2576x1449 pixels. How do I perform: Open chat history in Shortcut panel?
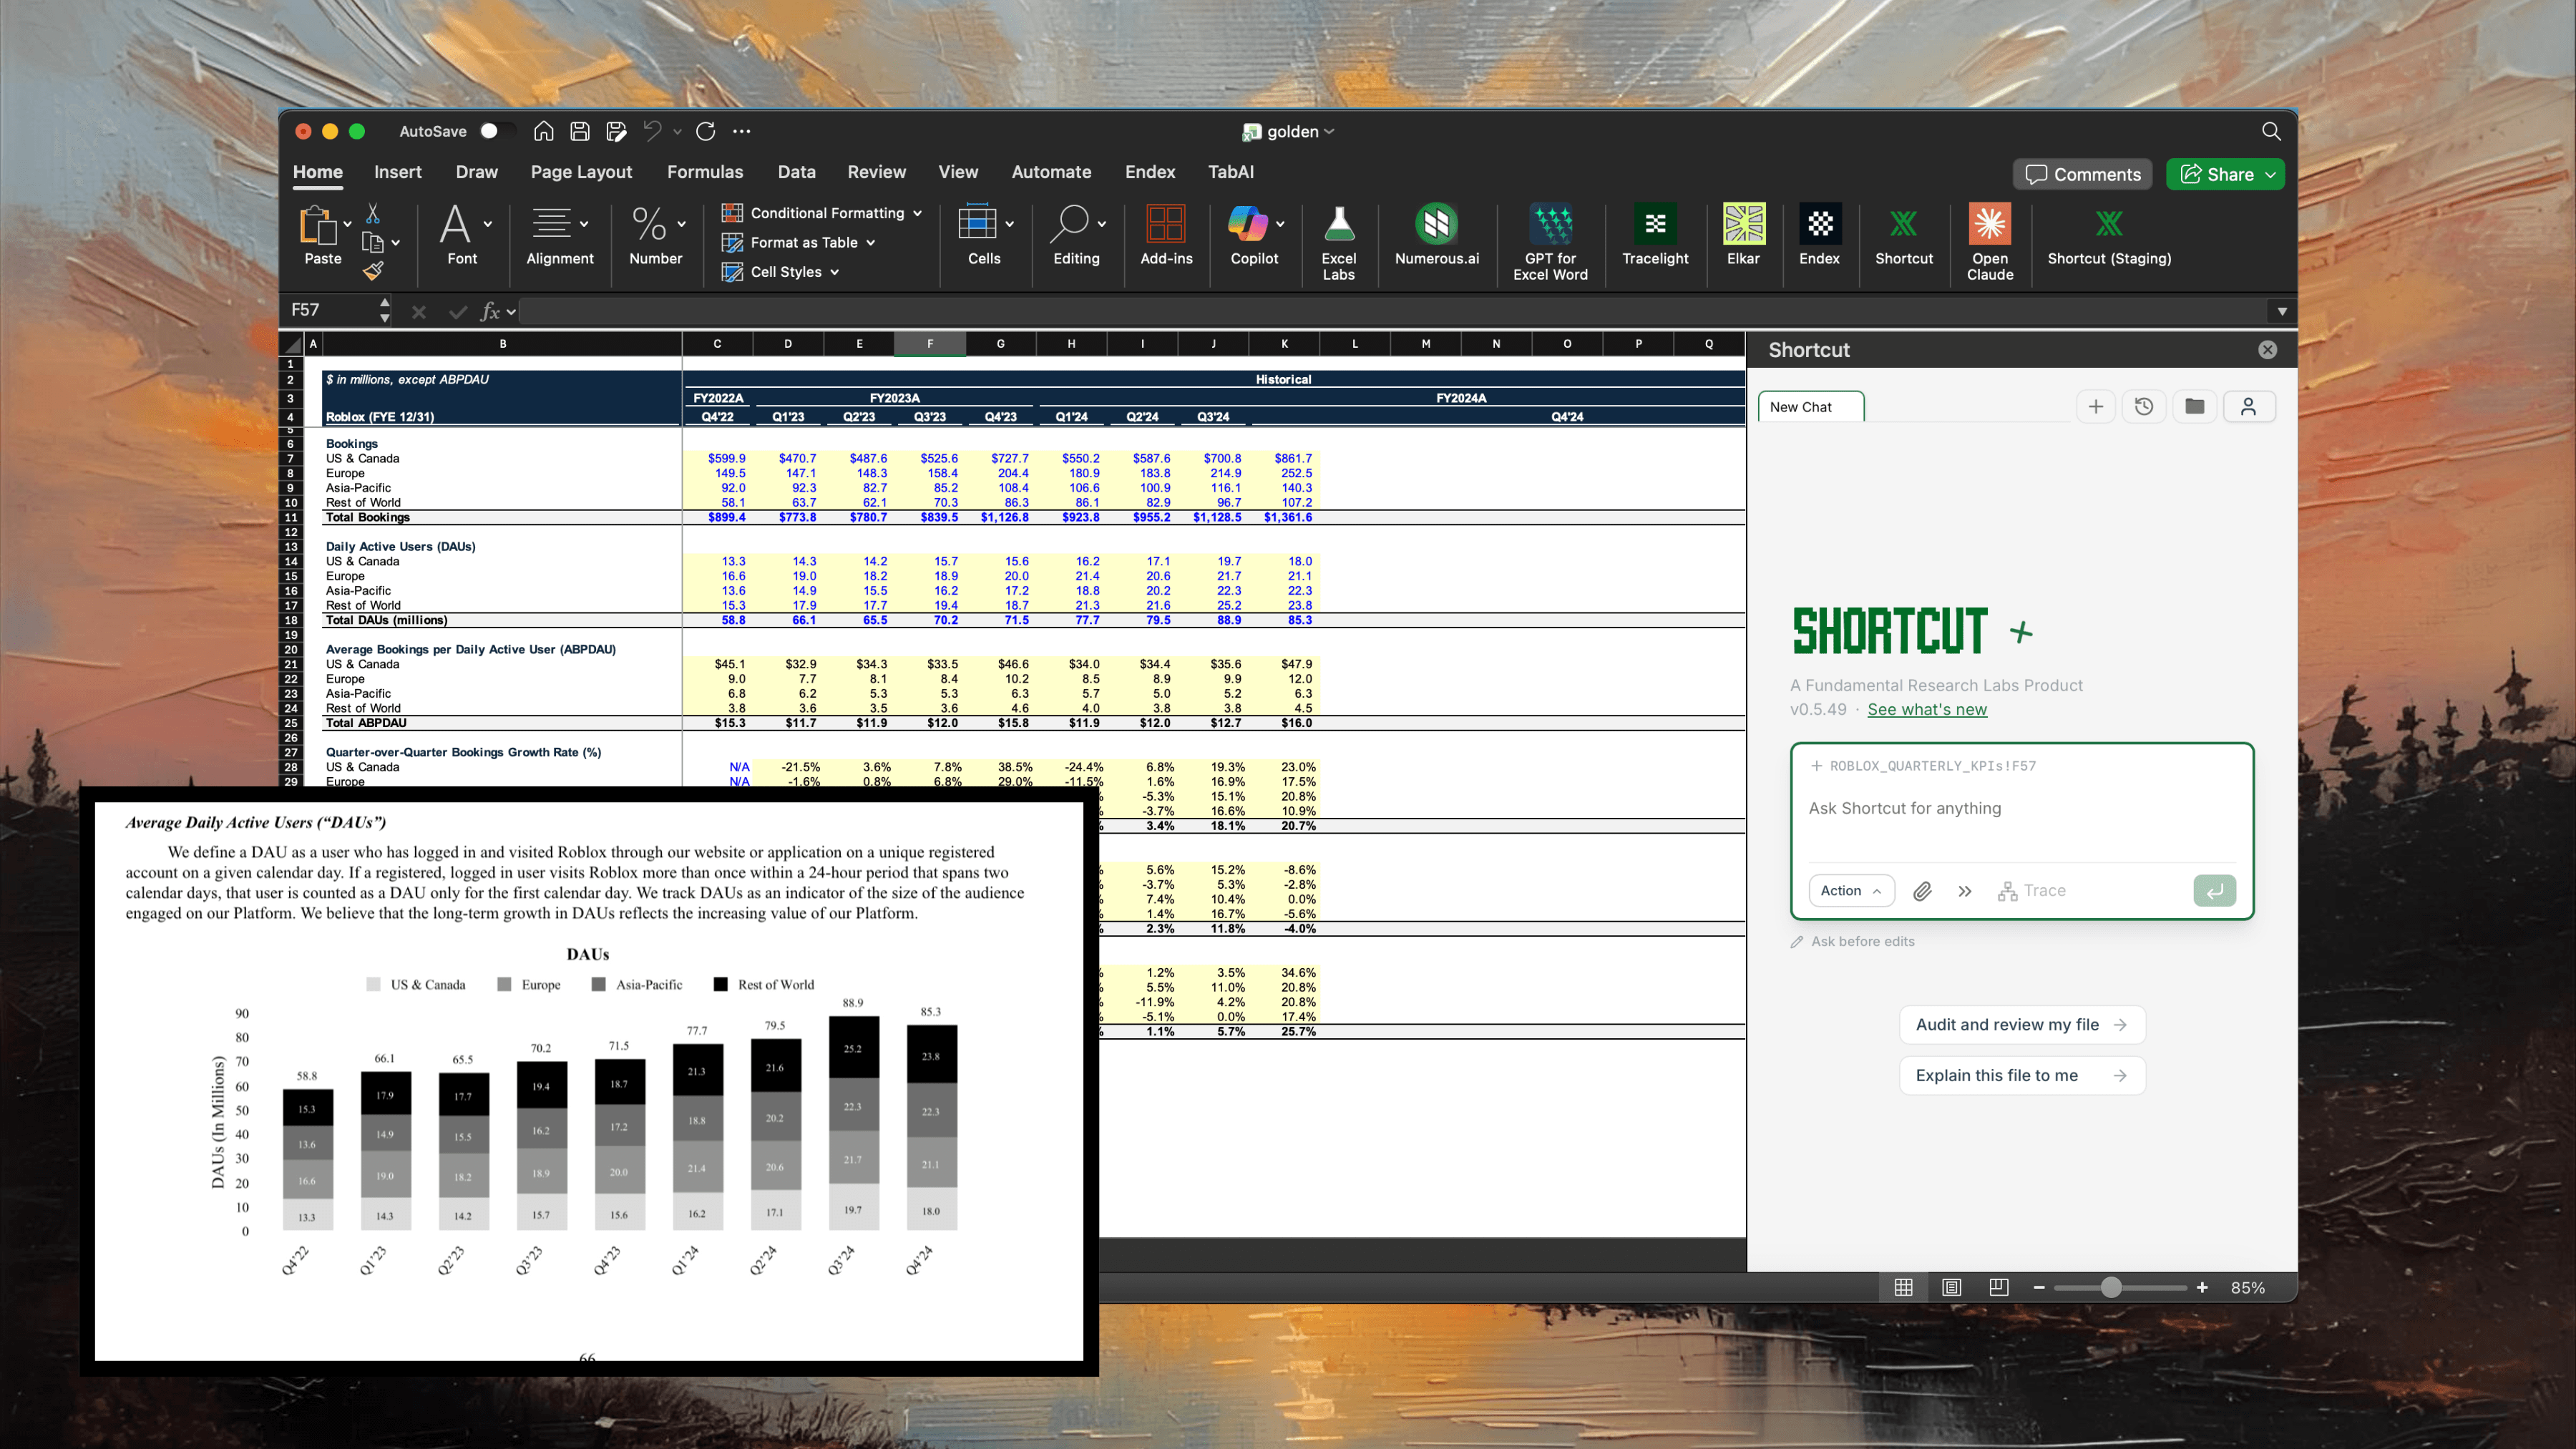point(2144,406)
